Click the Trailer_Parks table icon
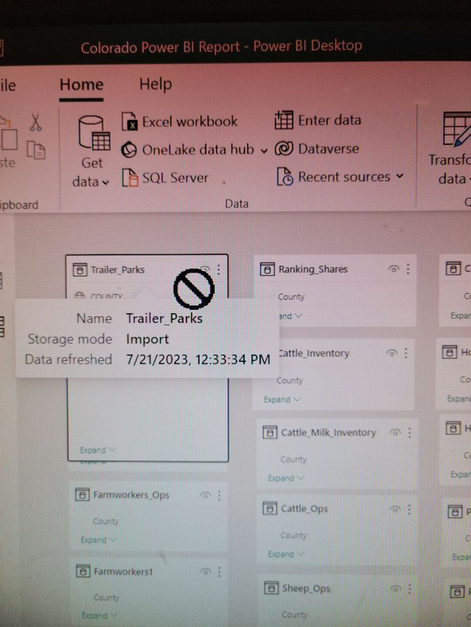 [80, 270]
